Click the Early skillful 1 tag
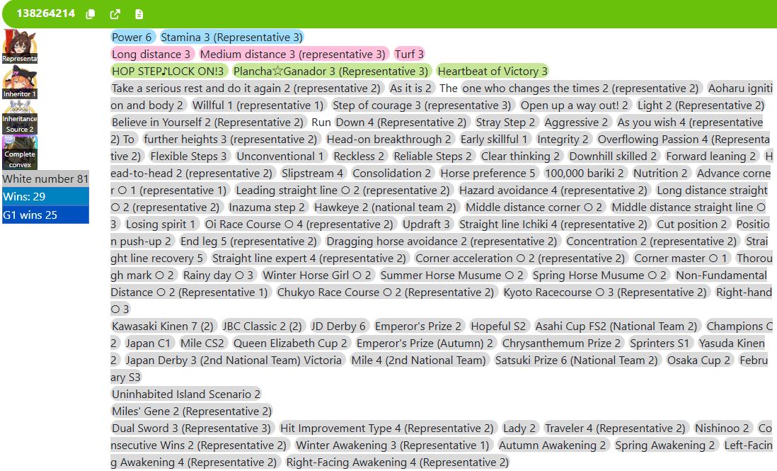Image resolution: width=777 pixels, height=471 pixels. click(495, 140)
